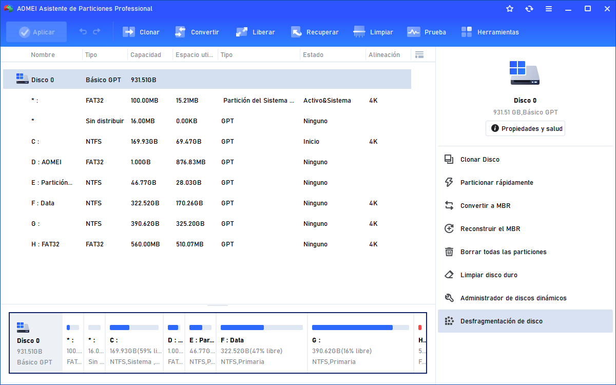Open the Convertir tool
The width and height of the screenshot is (616, 385).
pyautogui.click(x=197, y=32)
